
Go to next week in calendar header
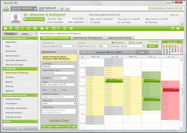pyautogui.click(x=90, y=52)
